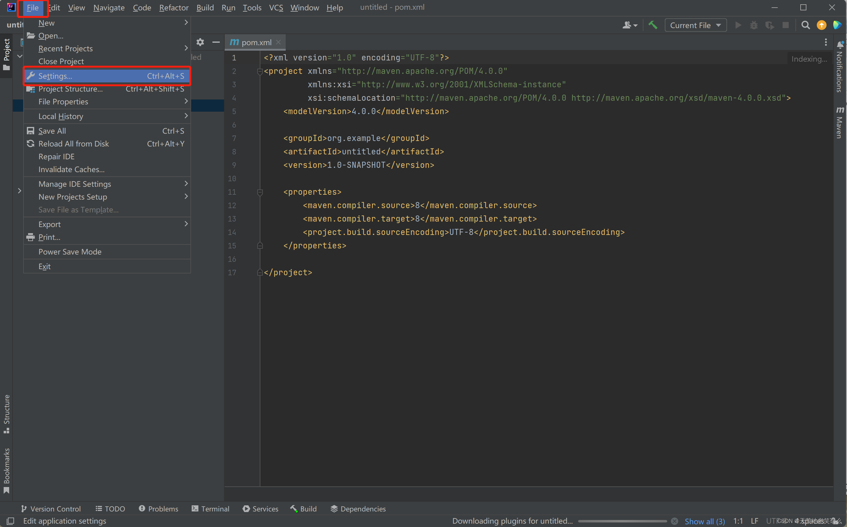This screenshot has height=527, width=847.
Task: Click the Search Everywhere magnifier icon
Action: click(805, 25)
